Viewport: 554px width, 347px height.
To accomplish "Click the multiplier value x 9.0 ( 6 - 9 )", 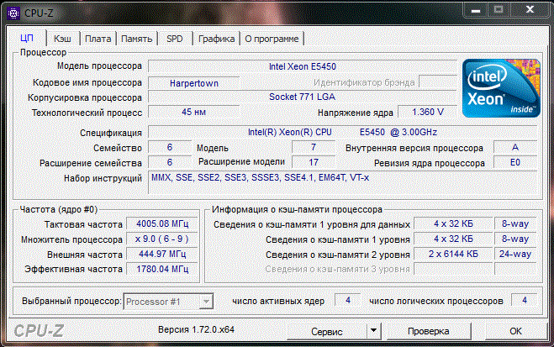I will (162, 239).
